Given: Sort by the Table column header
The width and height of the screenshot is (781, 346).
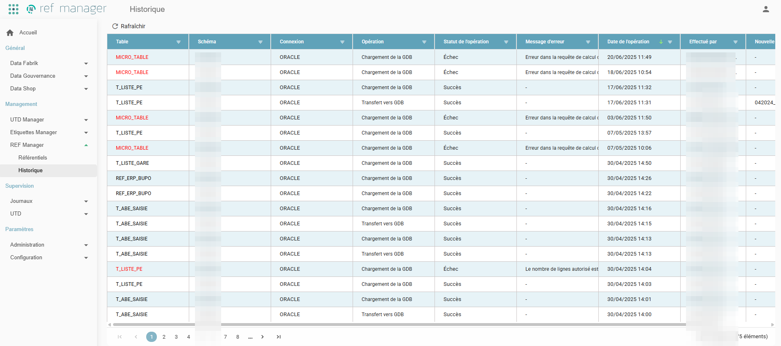Looking at the screenshot, I should 122,42.
